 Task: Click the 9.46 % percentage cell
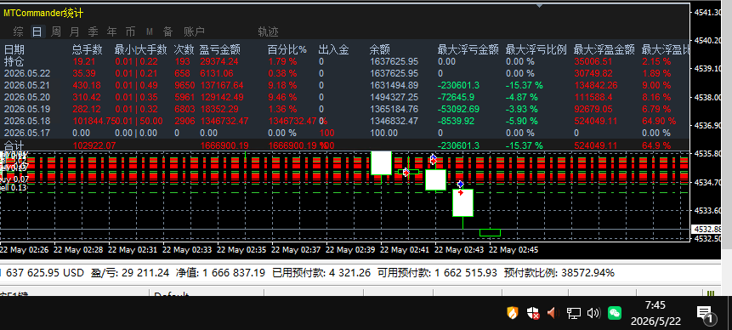282,97
